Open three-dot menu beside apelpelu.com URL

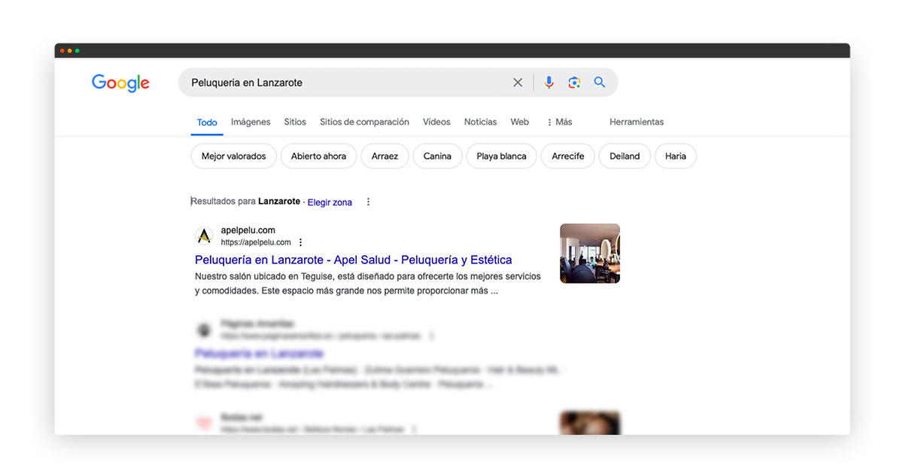301,242
